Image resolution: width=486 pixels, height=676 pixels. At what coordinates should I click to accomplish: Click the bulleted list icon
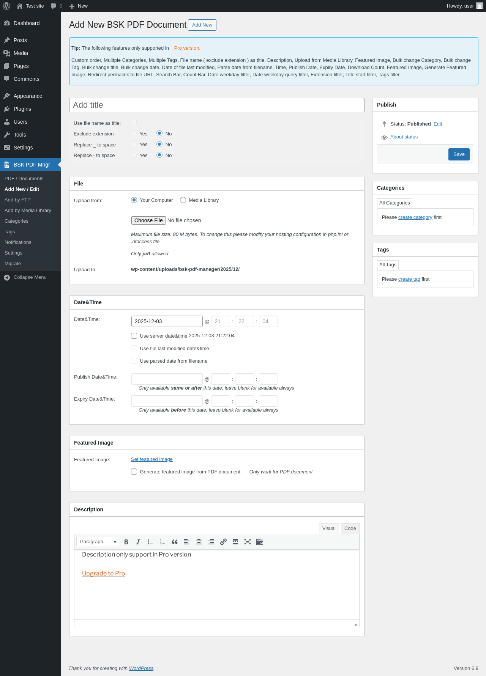click(150, 542)
